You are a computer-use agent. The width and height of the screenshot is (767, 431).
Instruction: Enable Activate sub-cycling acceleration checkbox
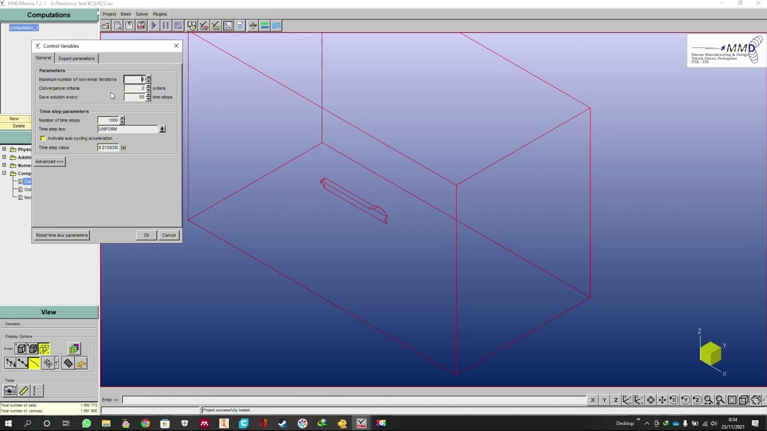tap(43, 138)
